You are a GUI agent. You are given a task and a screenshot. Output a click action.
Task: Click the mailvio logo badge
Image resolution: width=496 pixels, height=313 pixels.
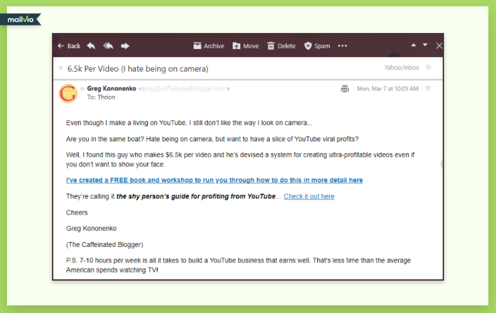(20, 20)
